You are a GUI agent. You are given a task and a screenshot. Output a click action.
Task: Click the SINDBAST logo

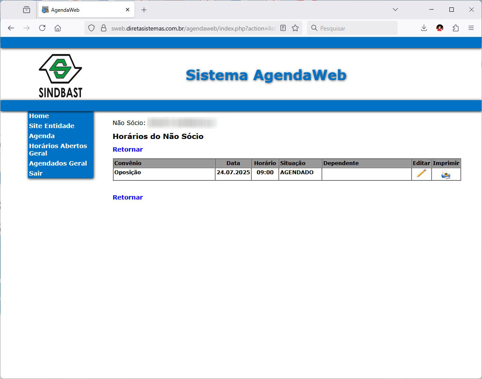pos(61,75)
